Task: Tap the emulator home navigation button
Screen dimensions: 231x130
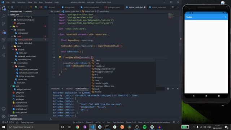Action: click(x=206, y=96)
